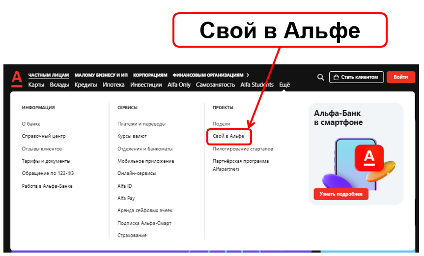The width and height of the screenshot is (424, 256).
Task: Go to Работа в Альфа-Банке
Action: pos(47,186)
